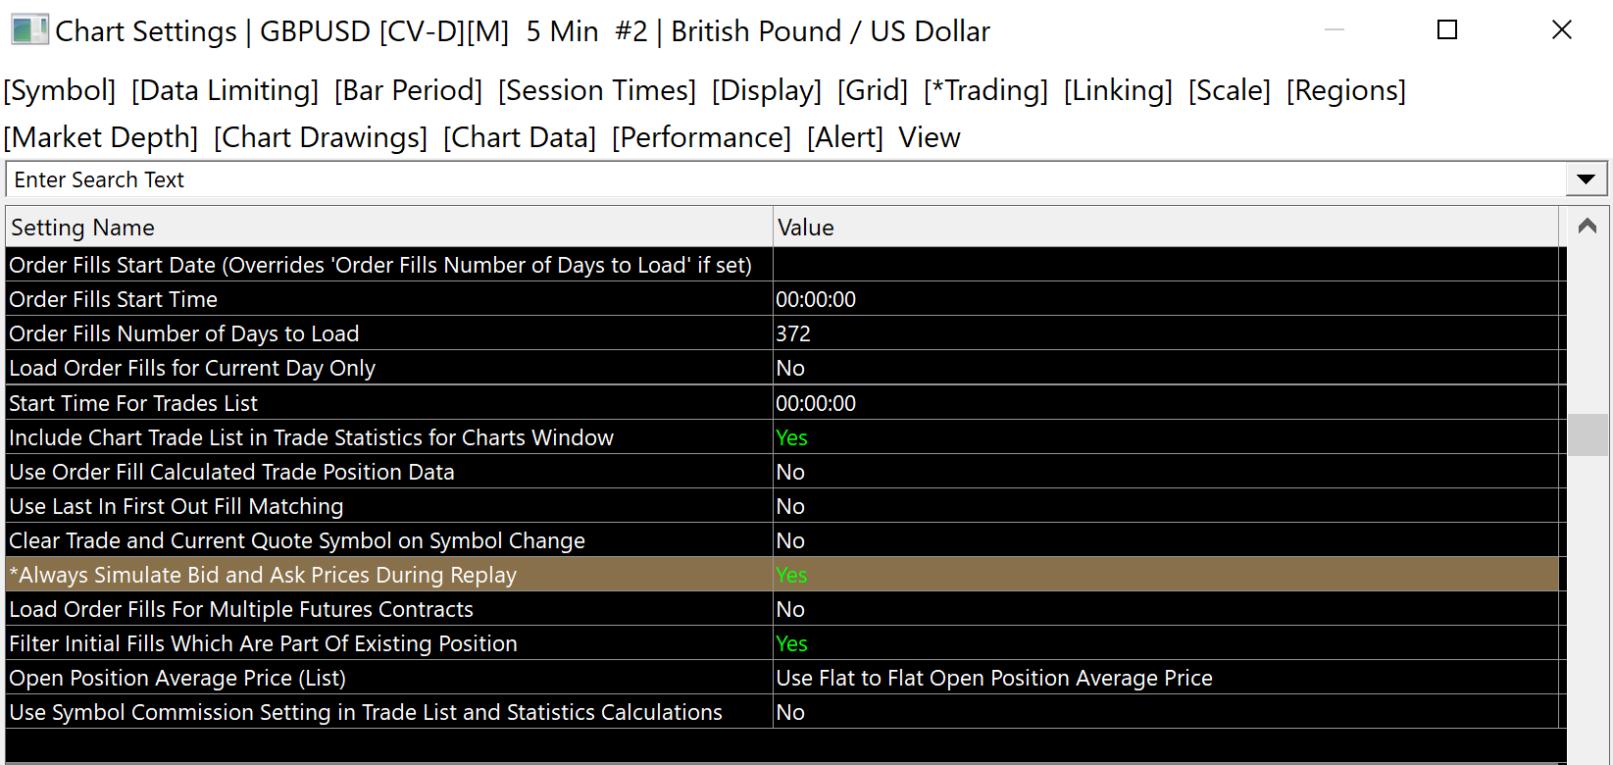This screenshot has height=765, width=1613.
Task: Close the Chart Settings window
Action: 1562,30
